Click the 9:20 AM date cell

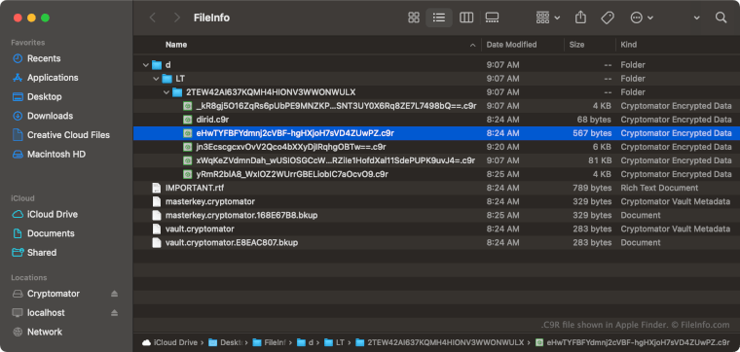[x=502, y=147]
